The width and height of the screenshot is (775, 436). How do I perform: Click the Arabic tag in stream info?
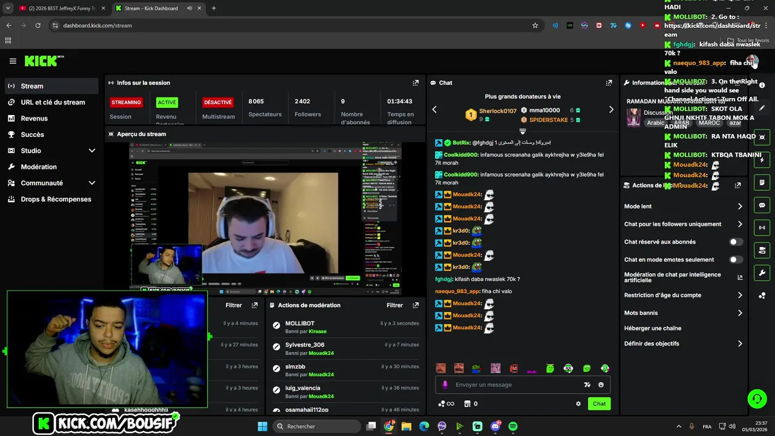pos(656,123)
